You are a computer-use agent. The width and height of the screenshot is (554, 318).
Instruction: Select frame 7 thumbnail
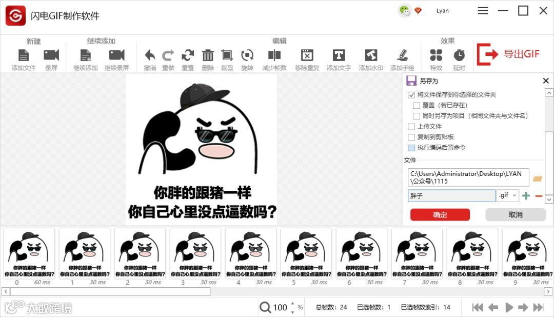[x=417, y=253]
